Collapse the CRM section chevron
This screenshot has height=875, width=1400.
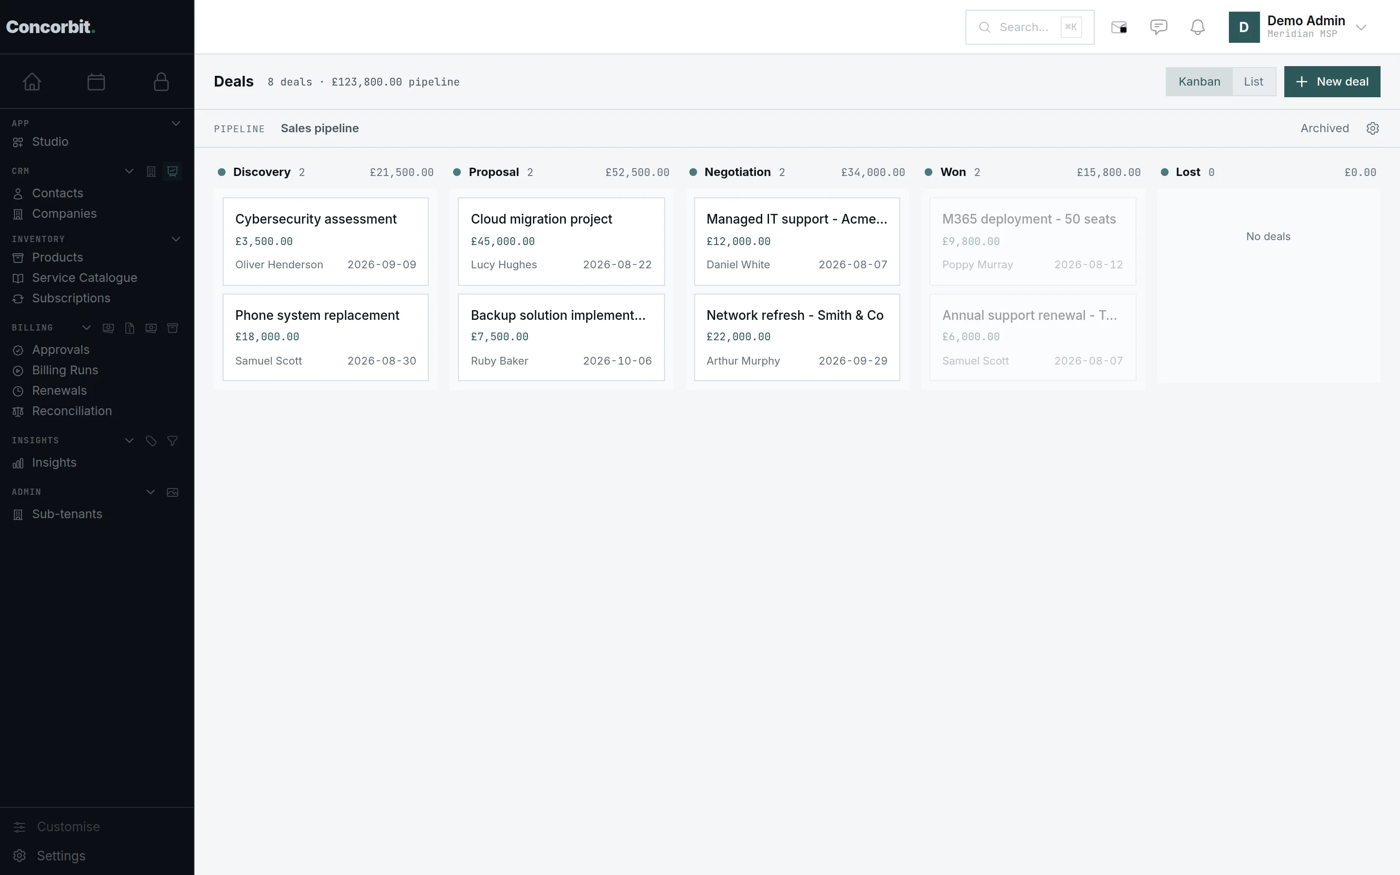click(130, 171)
